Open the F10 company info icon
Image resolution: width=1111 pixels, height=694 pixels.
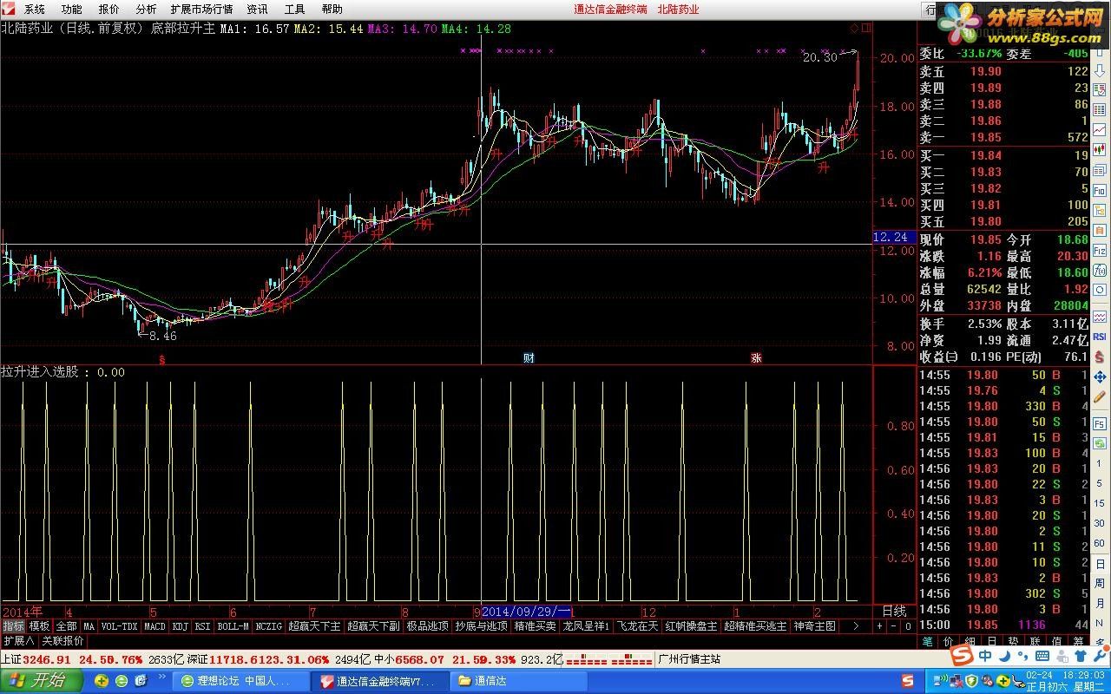tap(1100, 190)
